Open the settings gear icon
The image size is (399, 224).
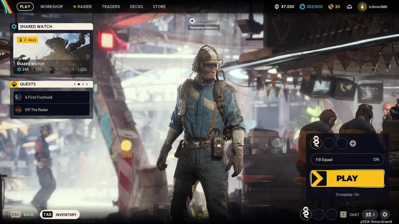click(x=385, y=214)
